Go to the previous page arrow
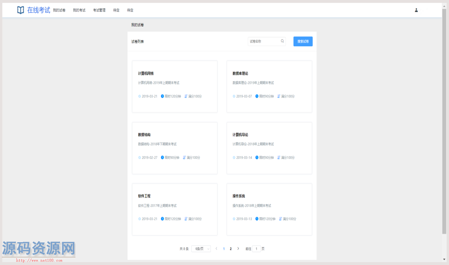The image size is (449, 265). point(216,249)
